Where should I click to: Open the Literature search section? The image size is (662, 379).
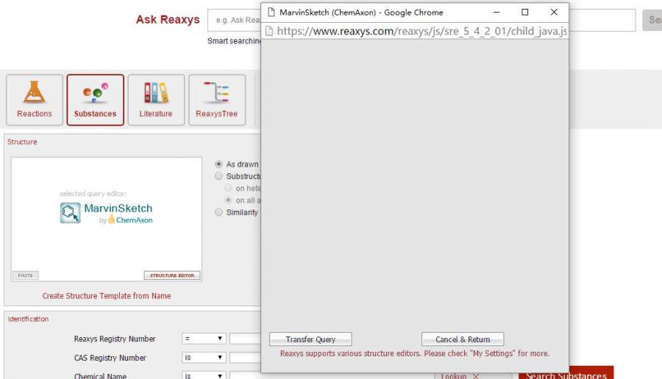pyautogui.click(x=156, y=100)
